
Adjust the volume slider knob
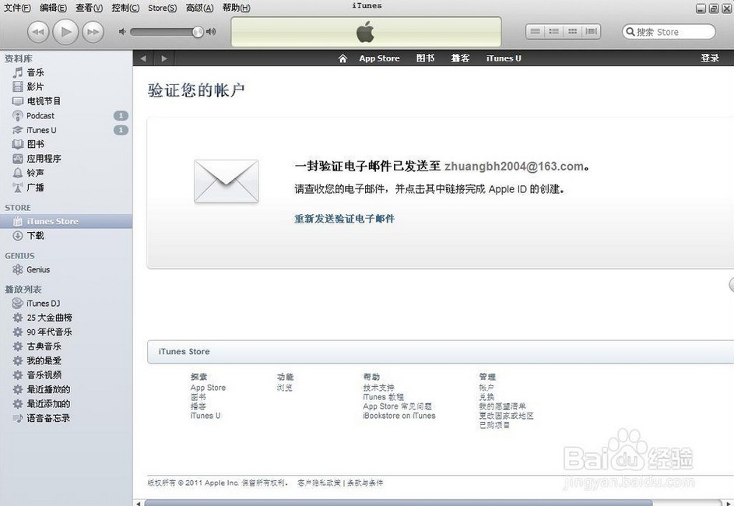(x=198, y=32)
